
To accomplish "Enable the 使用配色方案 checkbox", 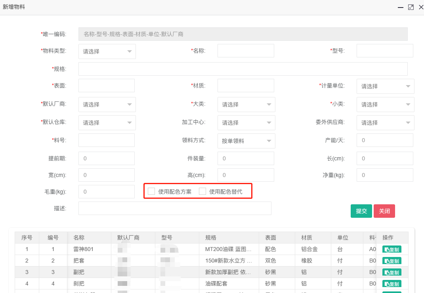I will pos(151,192).
